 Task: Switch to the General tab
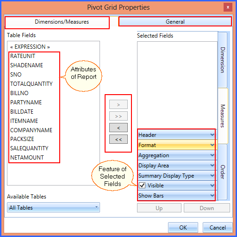click(175, 22)
